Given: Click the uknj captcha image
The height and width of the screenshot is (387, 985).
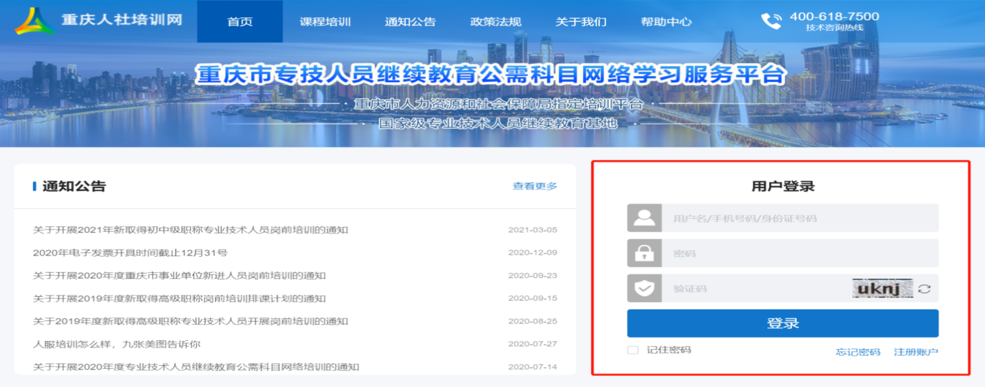Looking at the screenshot, I should click(883, 288).
